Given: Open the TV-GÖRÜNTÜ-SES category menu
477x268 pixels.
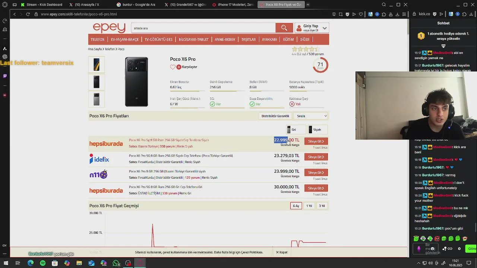Looking at the screenshot, I should tap(158, 39).
